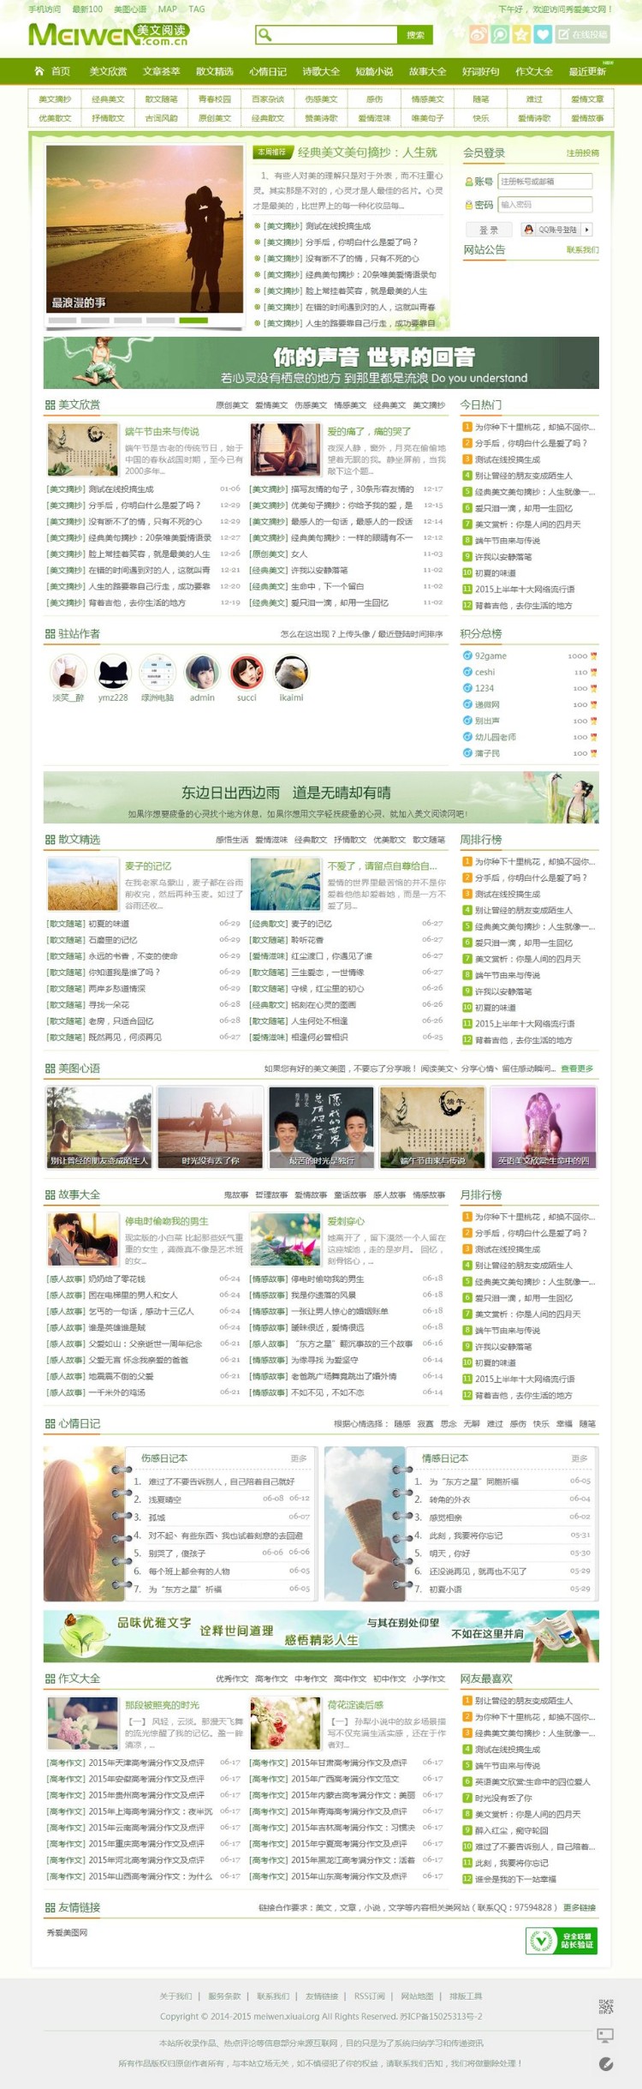The height and width of the screenshot is (2089, 642).
Task: Open the Sina Weibo share icon
Action: (479, 34)
